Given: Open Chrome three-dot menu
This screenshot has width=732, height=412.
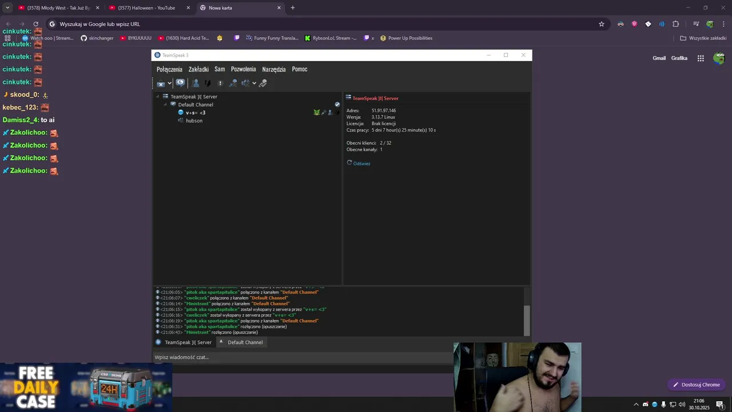Looking at the screenshot, I should tap(723, 24).
